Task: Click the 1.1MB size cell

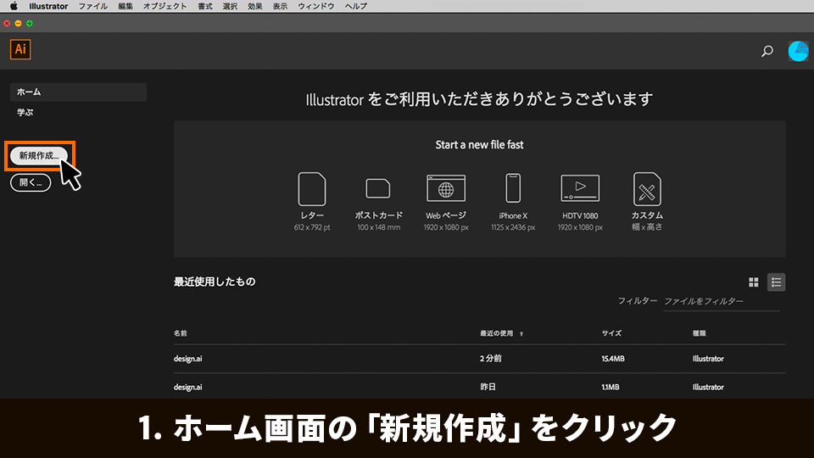Action: [x=610, y=387]
